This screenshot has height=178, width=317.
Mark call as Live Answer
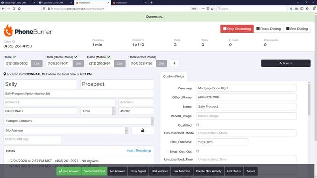coord(69,171)
